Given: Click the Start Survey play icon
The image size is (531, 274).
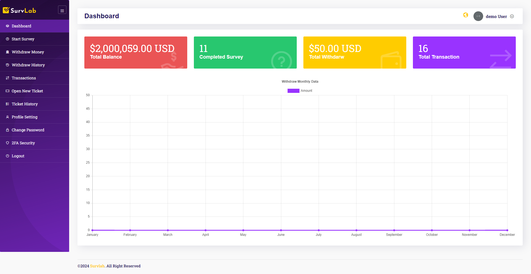Looking at the screenshot, I should (7, 39).
